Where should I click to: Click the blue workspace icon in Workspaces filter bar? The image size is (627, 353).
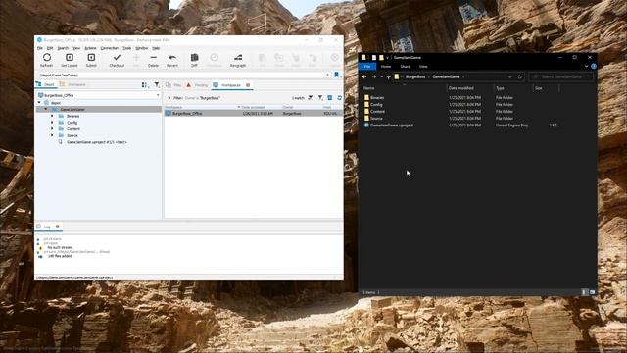(x=330, y=98)
